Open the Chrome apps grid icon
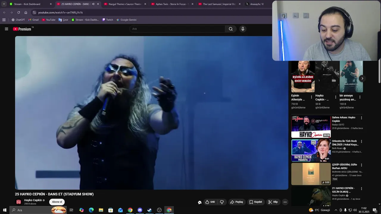This screenshot has height=214, width=381. point(4,20)
